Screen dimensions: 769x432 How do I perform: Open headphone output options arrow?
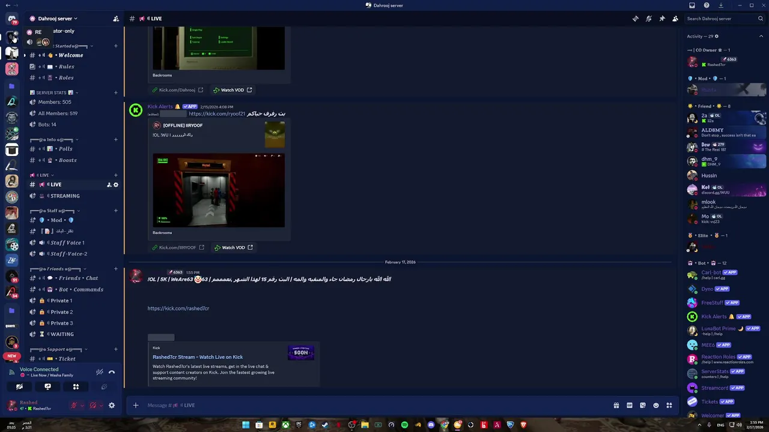point(100,406)
